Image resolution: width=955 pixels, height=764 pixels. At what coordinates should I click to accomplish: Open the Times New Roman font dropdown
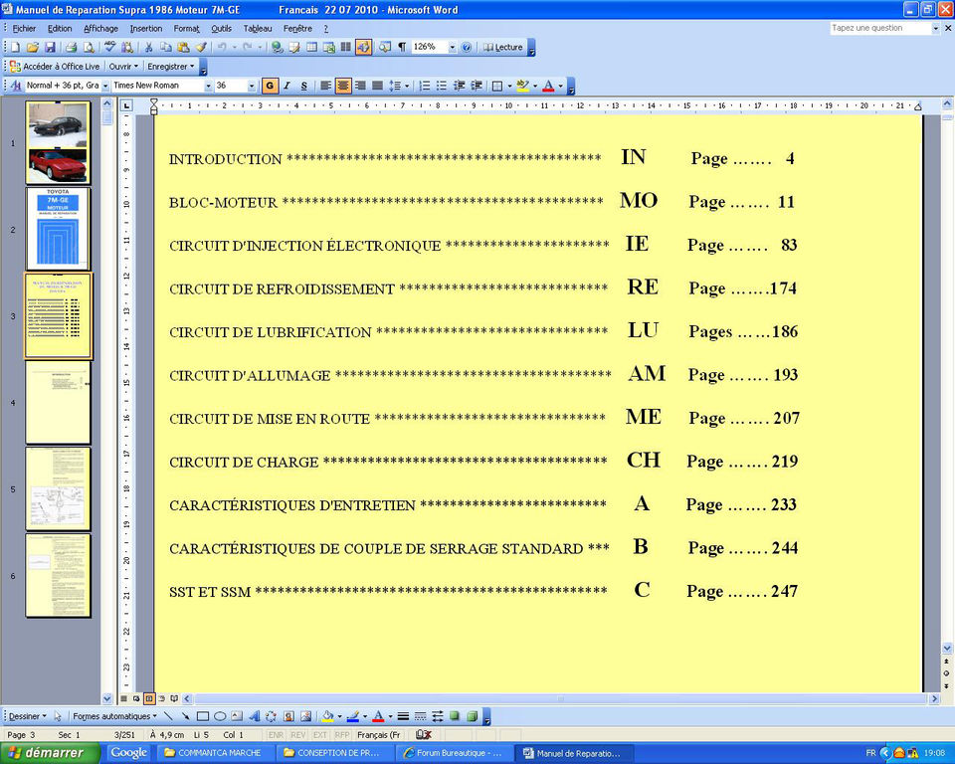click(x=208, y=86)
